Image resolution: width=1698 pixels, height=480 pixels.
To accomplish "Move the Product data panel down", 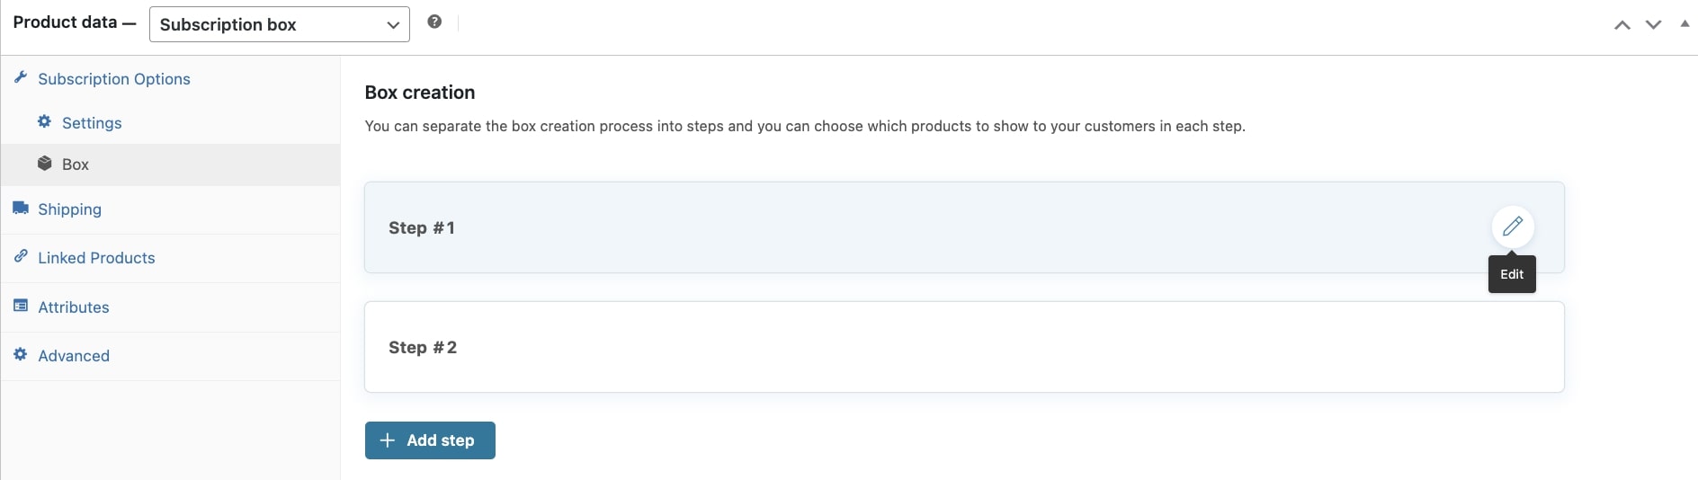I will tap(1653, 25).
